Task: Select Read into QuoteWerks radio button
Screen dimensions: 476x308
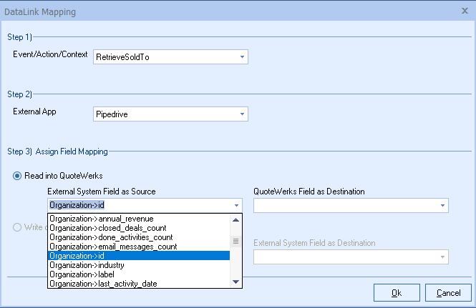Action: point(18,177)
